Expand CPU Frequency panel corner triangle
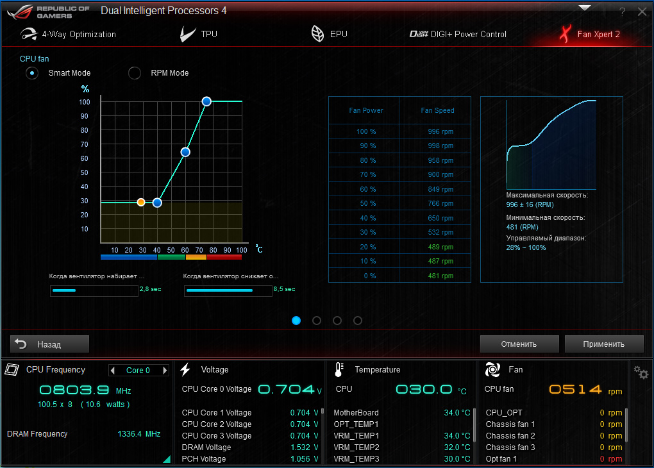654x468 pixels. coord(167,459)
